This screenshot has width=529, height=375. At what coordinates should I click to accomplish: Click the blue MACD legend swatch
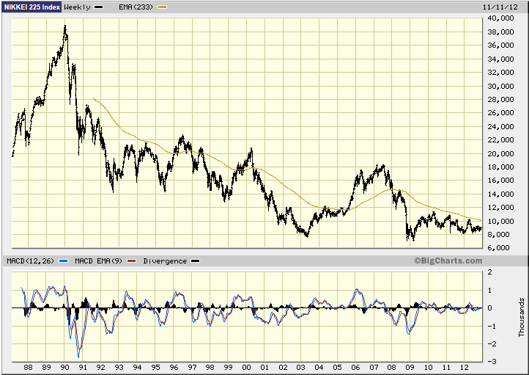64,261
